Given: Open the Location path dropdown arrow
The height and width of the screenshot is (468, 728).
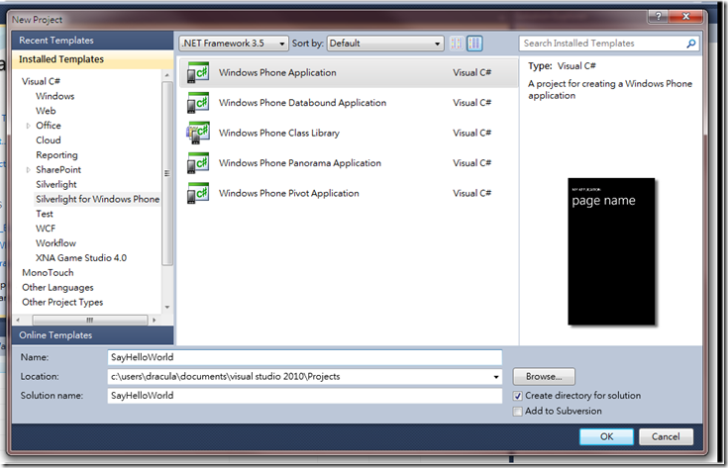Looking at the screenshot, I should pyautogui.click(x=496, y=377).
